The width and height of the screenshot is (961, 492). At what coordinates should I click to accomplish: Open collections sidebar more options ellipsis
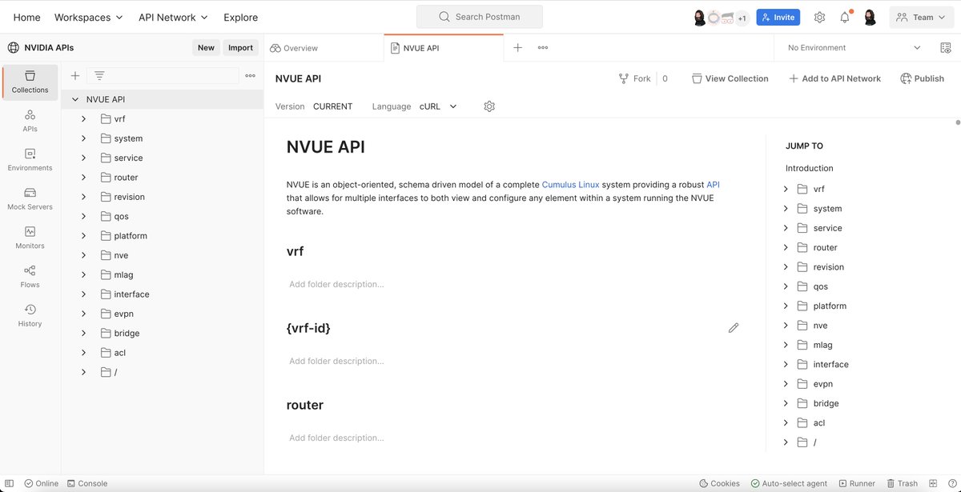[x=251, y=75]
